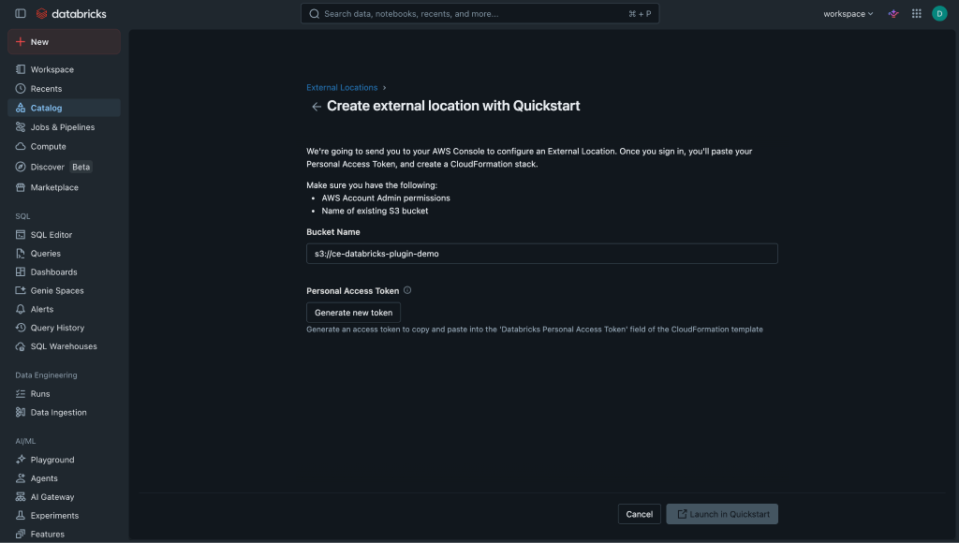The height and width of the screenshot is (543, 959).
Task: Open Recents in the sidebar
Action: click(64, 89)
